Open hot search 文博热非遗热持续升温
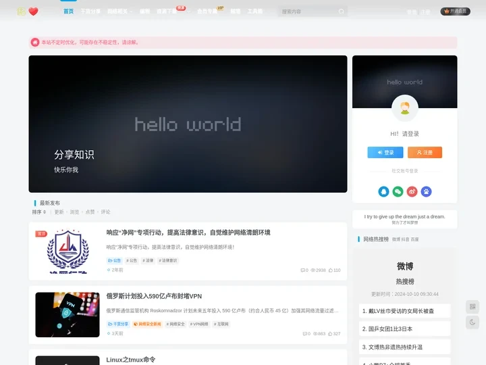 point(404,347)
